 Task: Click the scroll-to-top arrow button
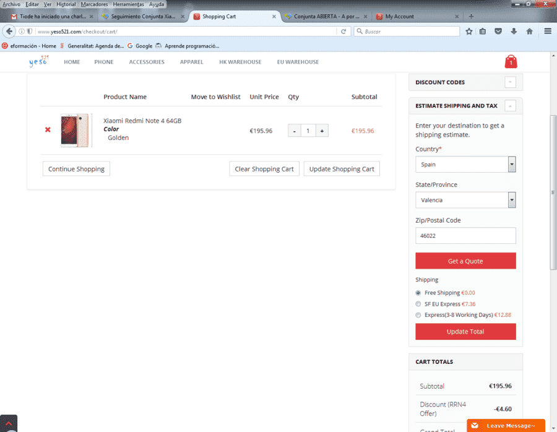pos(9,423)
